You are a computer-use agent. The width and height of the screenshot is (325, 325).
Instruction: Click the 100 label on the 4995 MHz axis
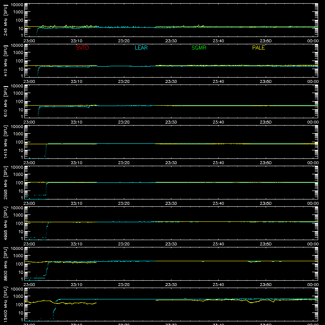coord(19,223)
